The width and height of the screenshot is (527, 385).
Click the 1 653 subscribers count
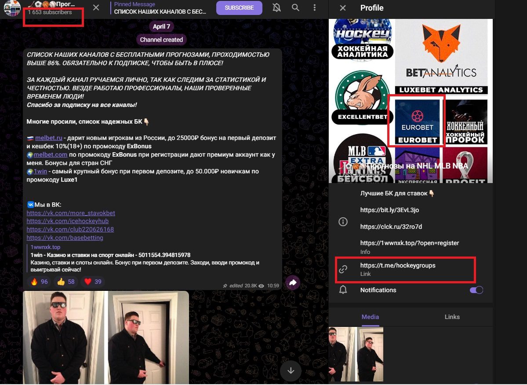coord(50,12)
